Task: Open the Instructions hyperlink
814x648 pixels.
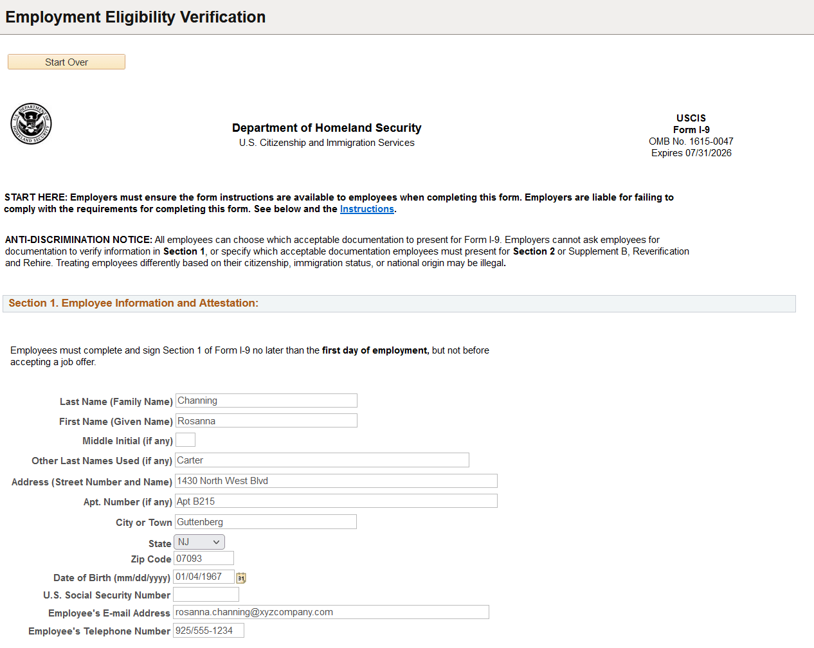Action: click(366, 208)
